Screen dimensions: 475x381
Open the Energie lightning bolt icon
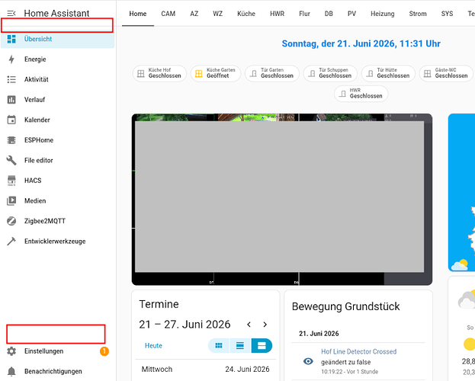pos(11,59)
